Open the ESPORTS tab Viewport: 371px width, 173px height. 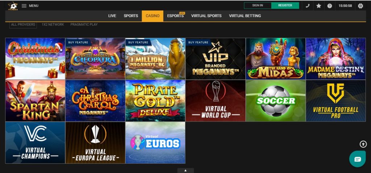tap(175, 16)
